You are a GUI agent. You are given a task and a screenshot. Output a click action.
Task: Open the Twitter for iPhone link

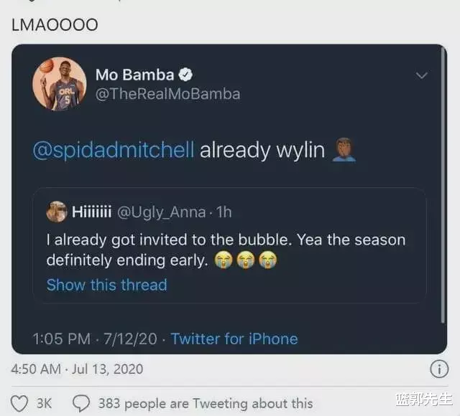pos(234,339)
